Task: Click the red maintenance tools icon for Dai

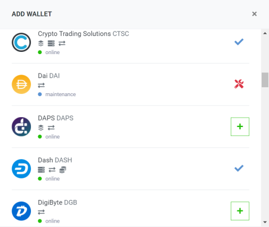Action: click(239, 84)
